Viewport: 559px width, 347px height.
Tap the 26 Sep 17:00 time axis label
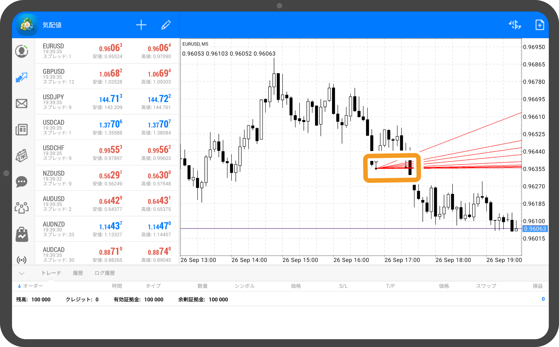[x=402, y=260]
